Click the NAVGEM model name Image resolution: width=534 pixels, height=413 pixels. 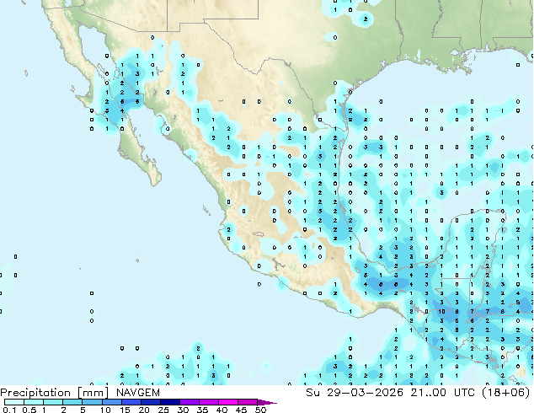[138, 393]
